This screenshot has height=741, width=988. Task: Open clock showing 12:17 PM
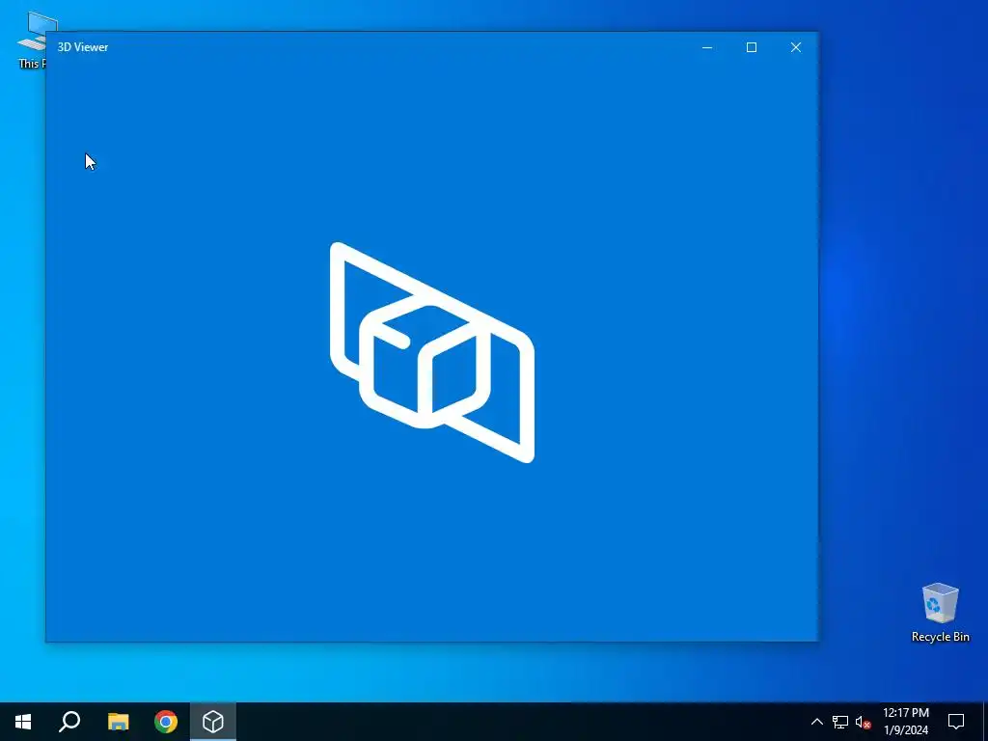[905, 722]
